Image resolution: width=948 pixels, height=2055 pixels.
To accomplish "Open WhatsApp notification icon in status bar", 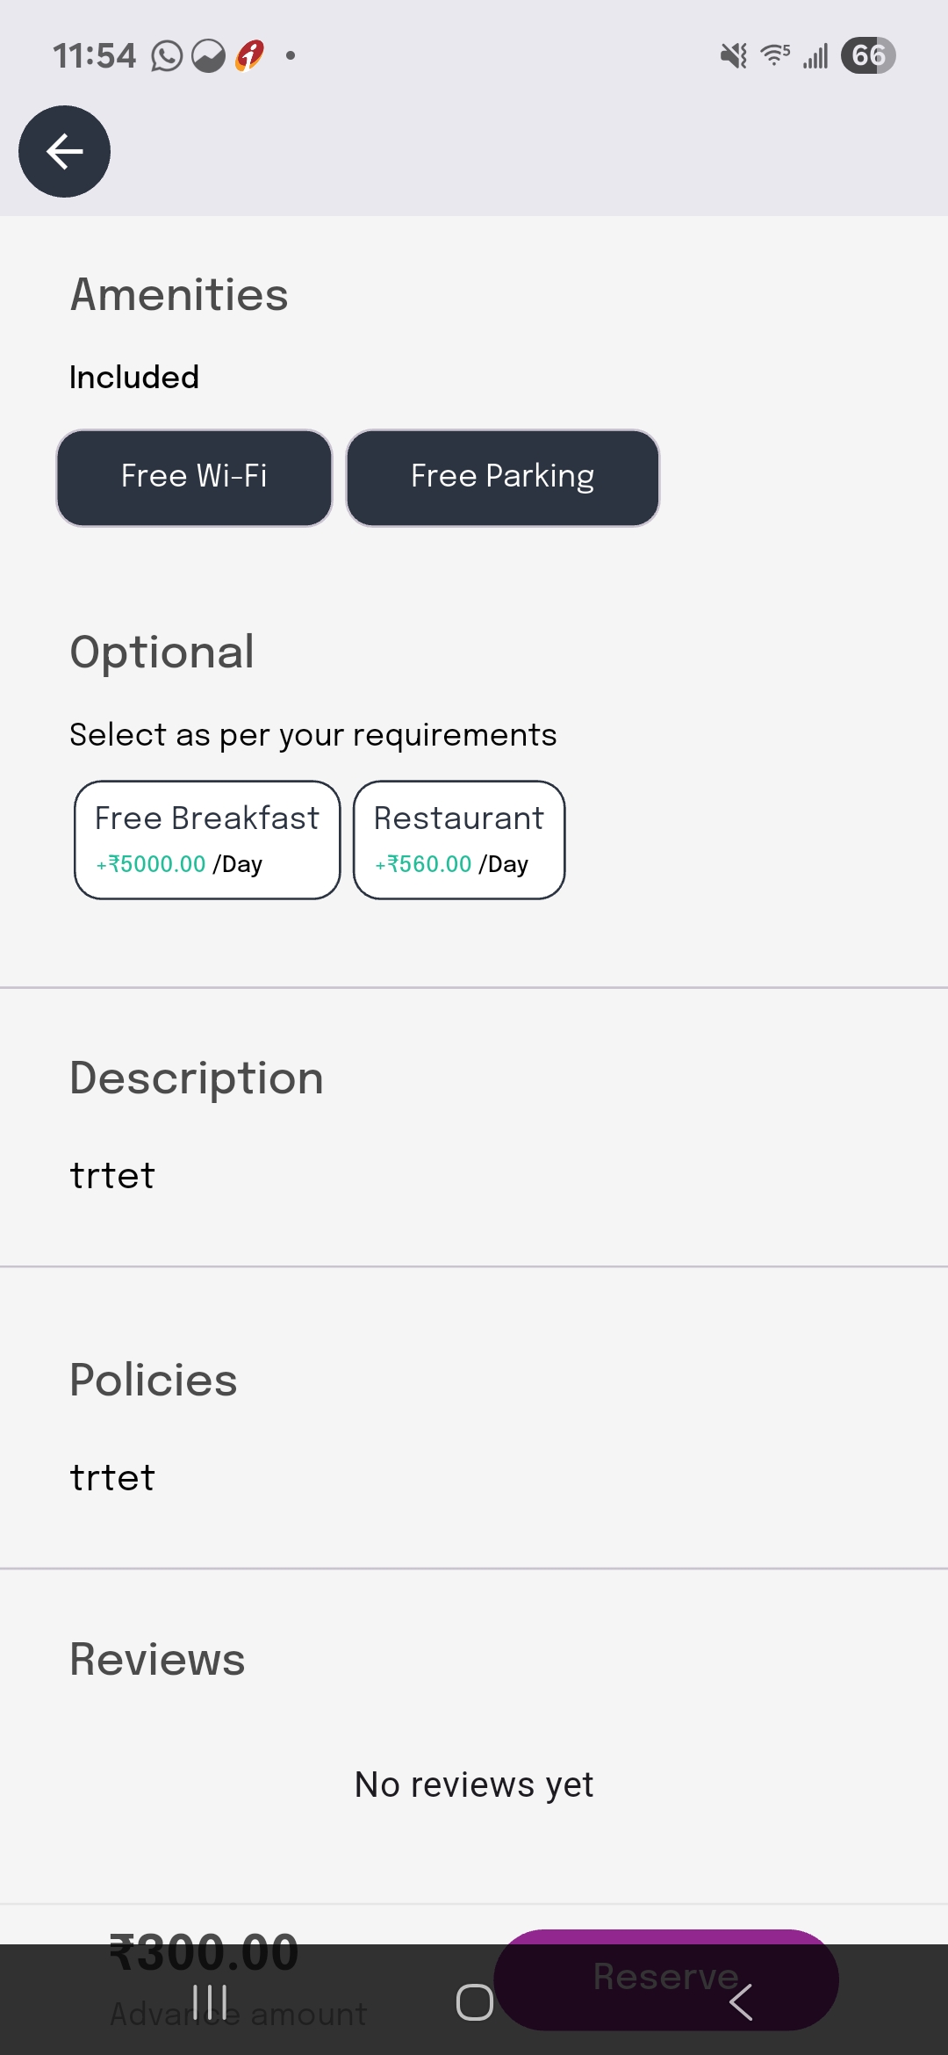I will tap(167, 56).
